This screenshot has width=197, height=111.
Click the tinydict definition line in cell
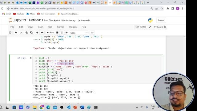pyautogui.click(x=75, y=67)
